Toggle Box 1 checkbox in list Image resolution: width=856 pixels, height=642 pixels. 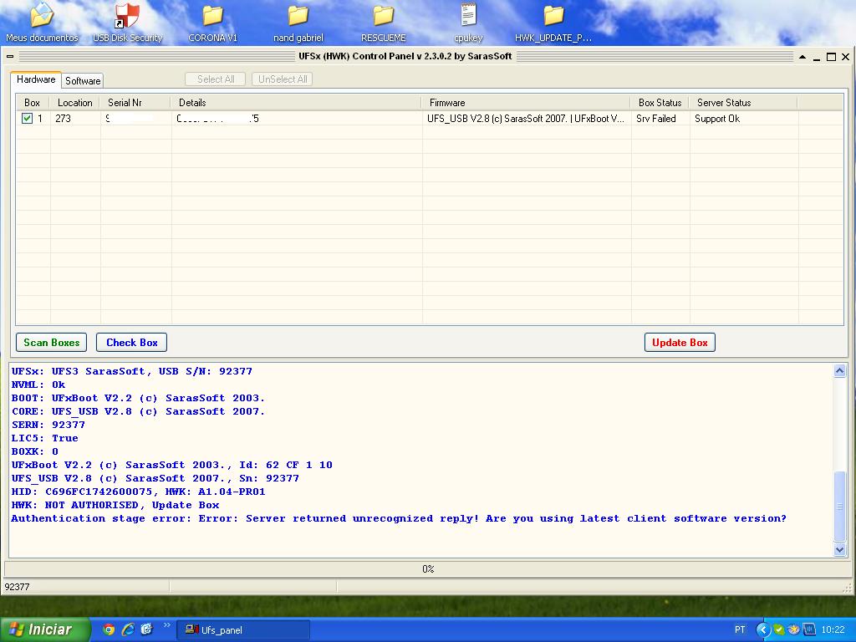27,118
